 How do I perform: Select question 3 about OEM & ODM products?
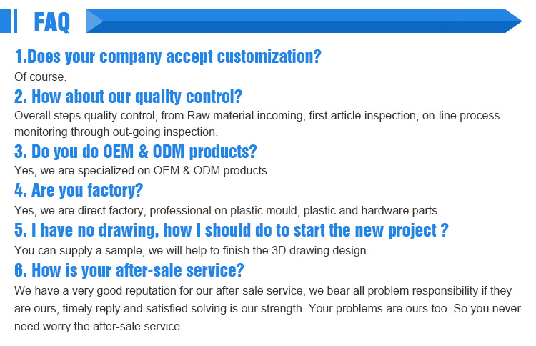coord(135,152)
